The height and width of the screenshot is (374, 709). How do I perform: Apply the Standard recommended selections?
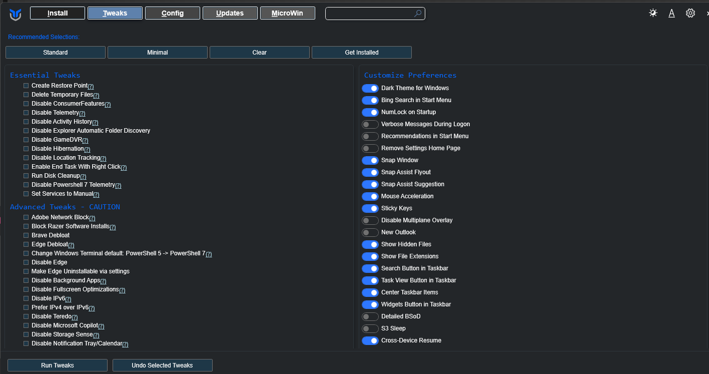click(x=55, y=52)
